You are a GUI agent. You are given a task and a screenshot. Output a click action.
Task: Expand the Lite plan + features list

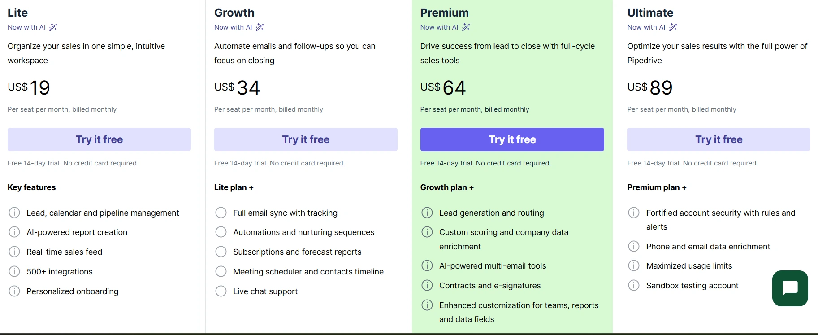(234, 187)
